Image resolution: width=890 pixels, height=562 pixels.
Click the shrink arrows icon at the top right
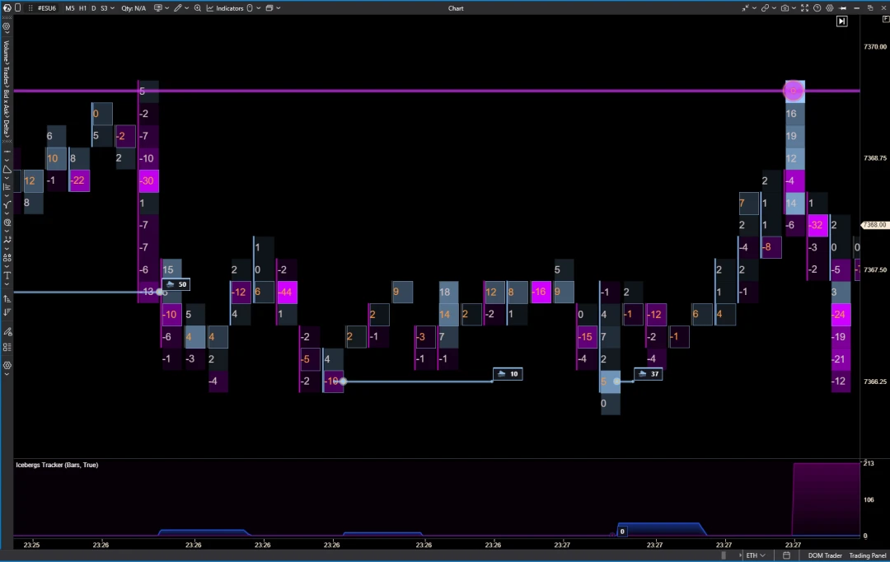pos(745,8)
